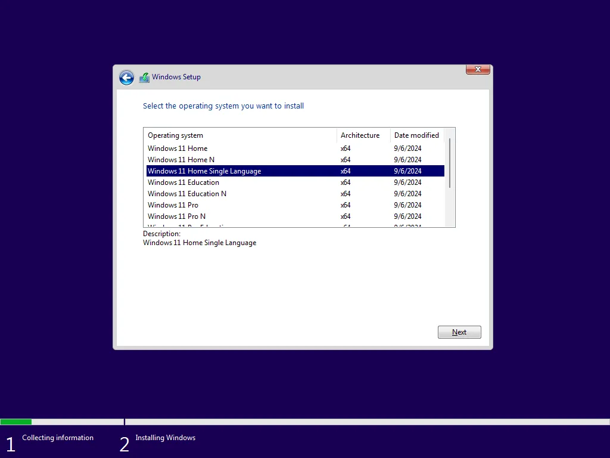The image size is (610, 458).
Task: Click the Next button
Action: pyautogui.click(x=459, y=332)
